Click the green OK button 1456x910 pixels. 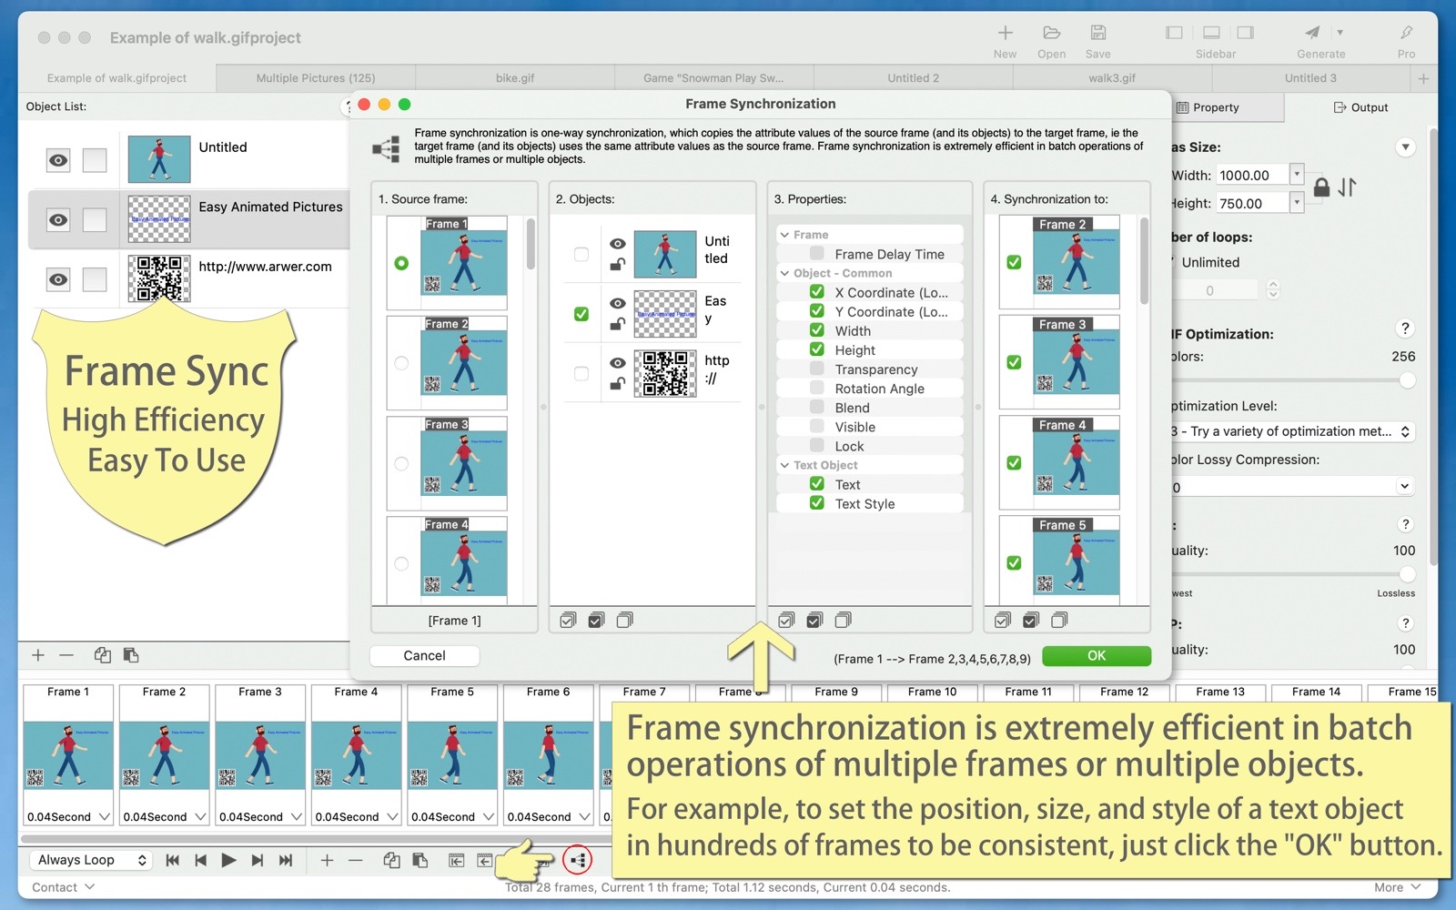pos(1096,655)
